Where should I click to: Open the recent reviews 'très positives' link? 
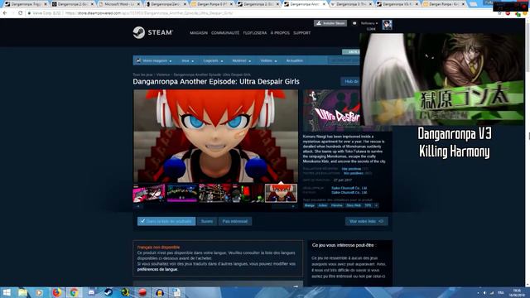(x=351, y=169)
